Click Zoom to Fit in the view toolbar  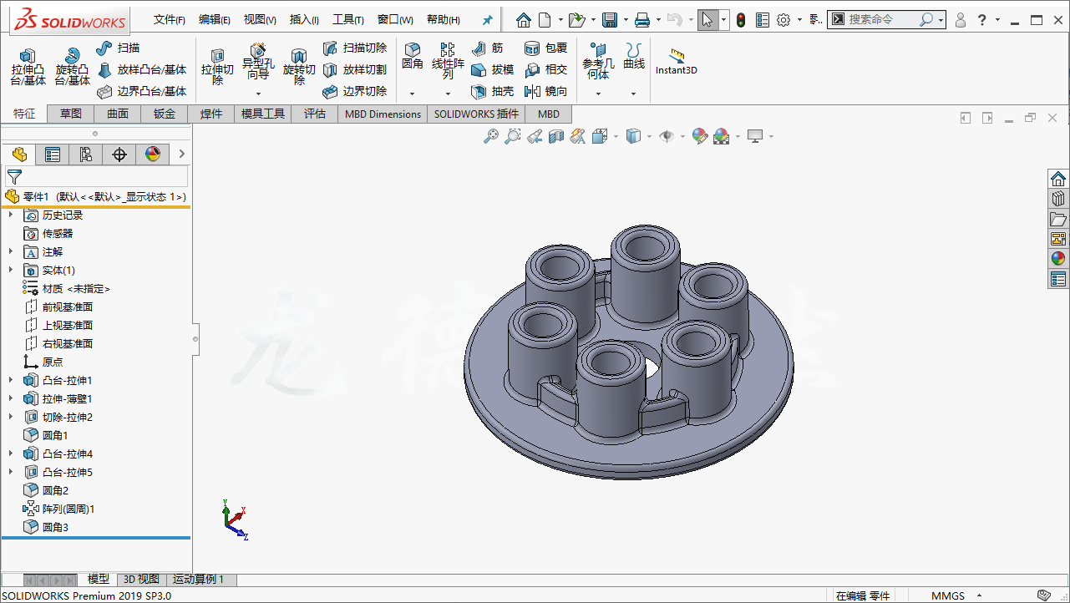point(494,136)
